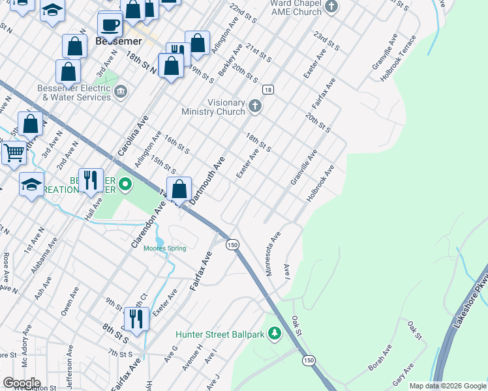Screen dimensions: 488x391
Task: Click the Dartmouth Ave street label
Action: click(x=207, y=181)
